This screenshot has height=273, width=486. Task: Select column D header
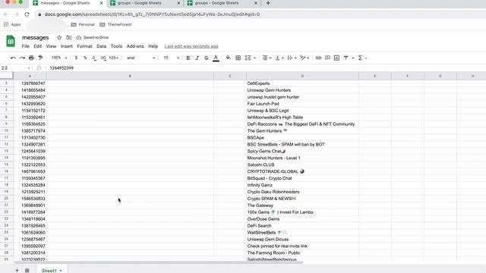tap(302, 76)
